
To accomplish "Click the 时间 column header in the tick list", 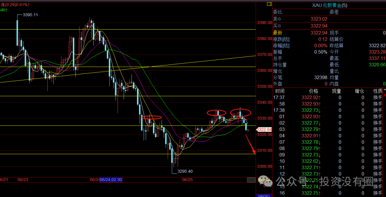I will [279, 91].
